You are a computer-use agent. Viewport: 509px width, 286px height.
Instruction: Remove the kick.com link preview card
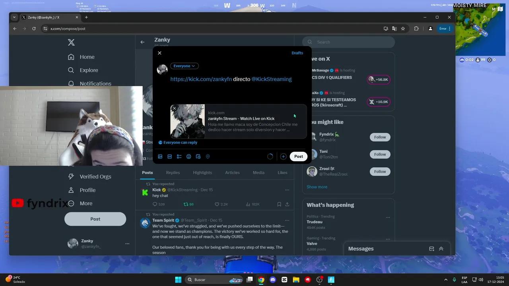pos(174,108)
